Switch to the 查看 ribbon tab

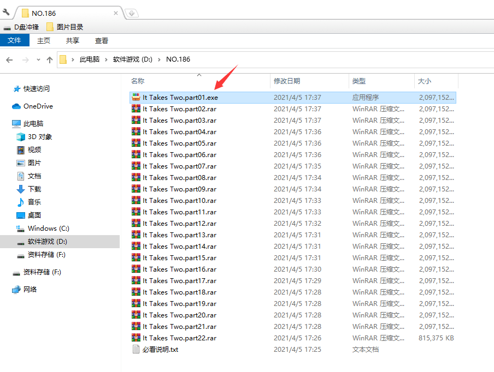coord(102,40)
